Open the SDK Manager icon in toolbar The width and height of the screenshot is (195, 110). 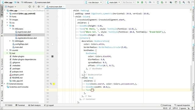(184, 2)
